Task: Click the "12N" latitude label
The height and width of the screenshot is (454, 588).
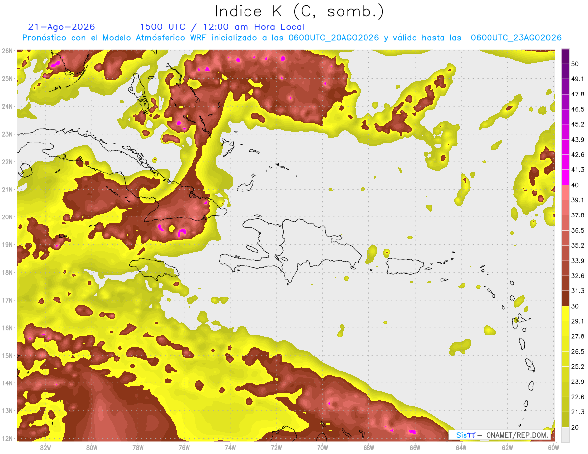Action: pyautogui.click(x=7, y=438)
